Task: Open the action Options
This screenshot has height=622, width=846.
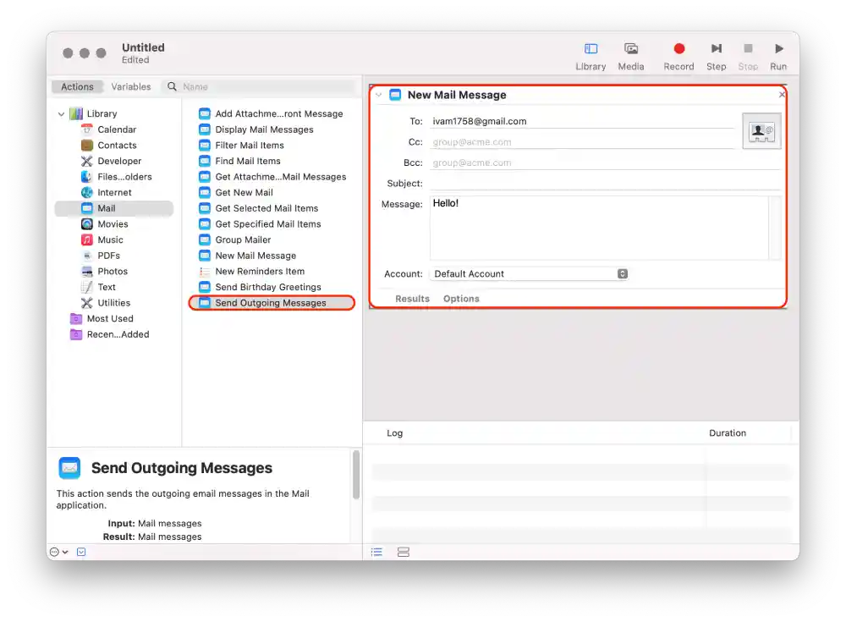Action: coord(461,299)
